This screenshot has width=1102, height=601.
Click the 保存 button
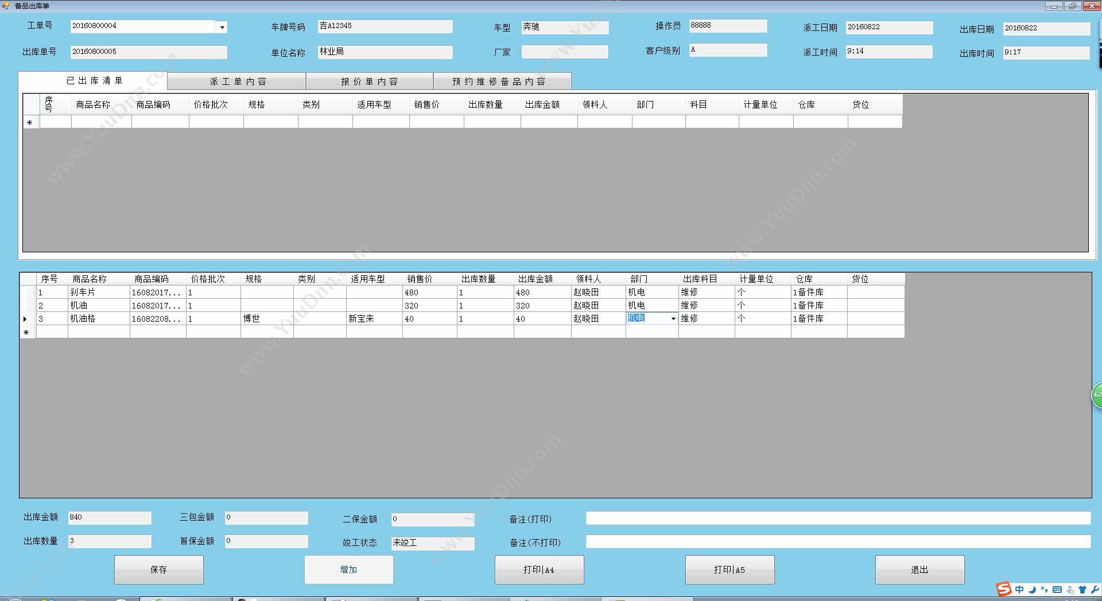click(x=159, y=569)
